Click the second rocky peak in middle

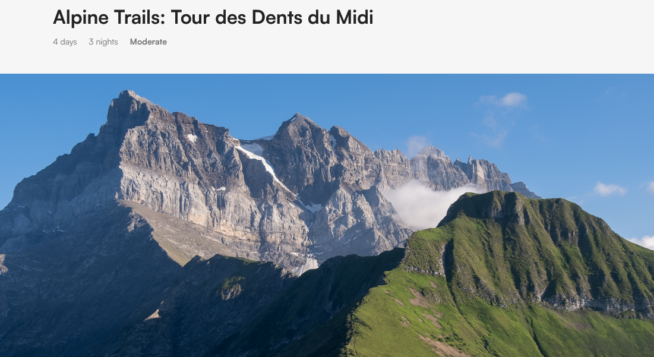tap(298, 125)
